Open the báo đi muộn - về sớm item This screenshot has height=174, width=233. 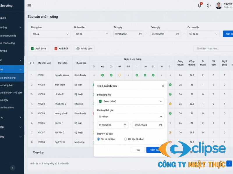coord(11,93)
